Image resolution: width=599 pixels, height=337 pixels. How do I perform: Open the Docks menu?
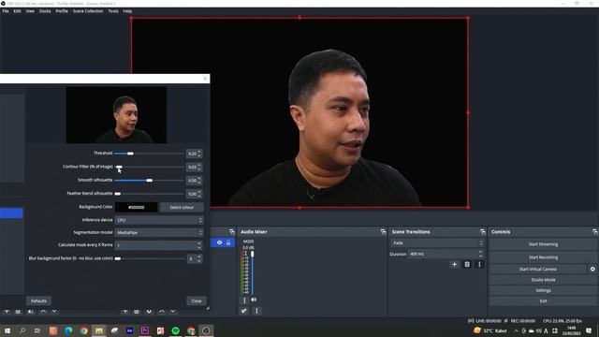pyautogui.click(x=45, y=11)
